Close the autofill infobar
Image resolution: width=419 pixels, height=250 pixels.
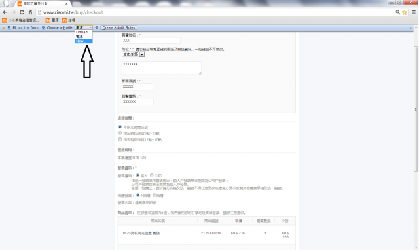pyautogui.click(x=410, y=28)
